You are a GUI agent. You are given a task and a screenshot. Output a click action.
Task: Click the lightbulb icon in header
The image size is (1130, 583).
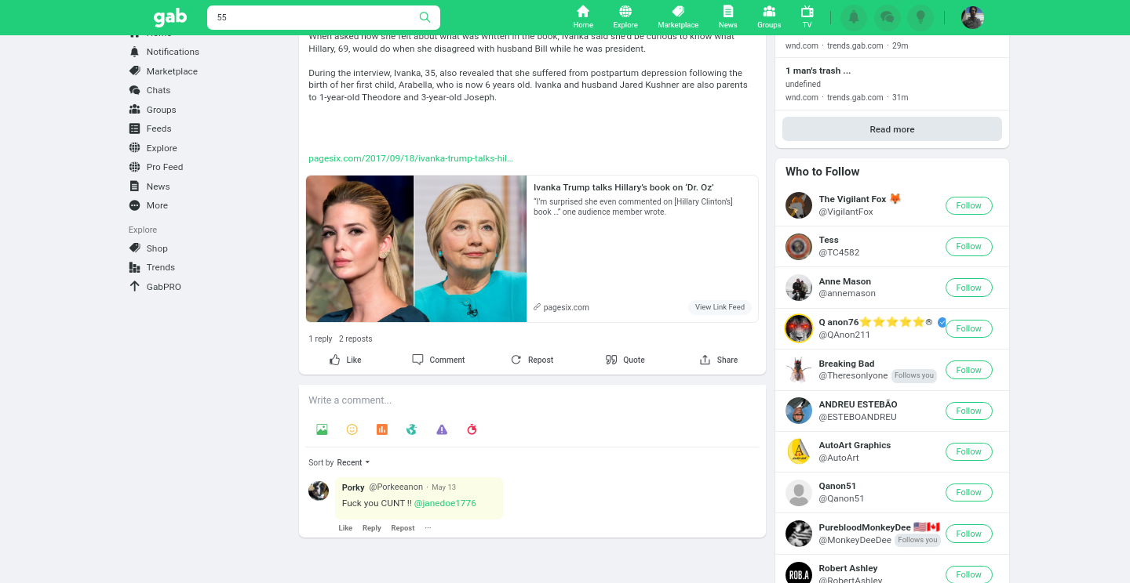[x=920, y=17]
